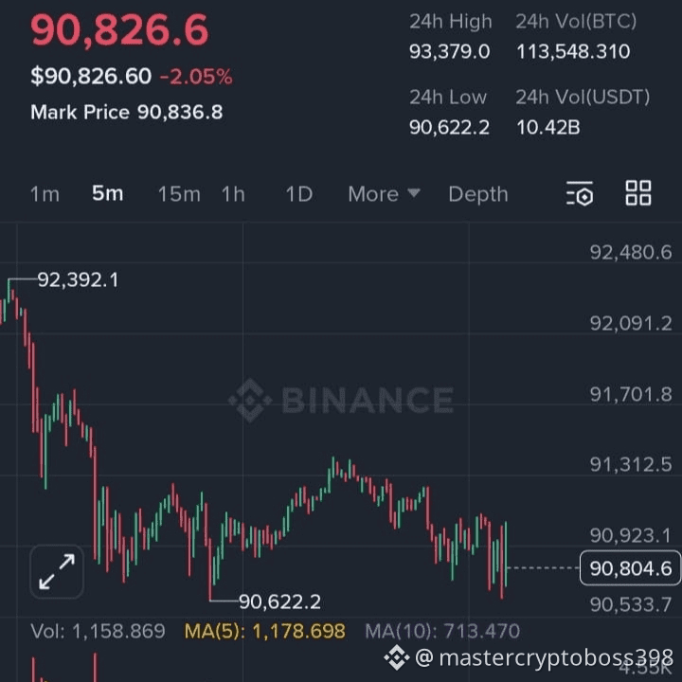Open the chart indicator settings icon

pos(580,193)
